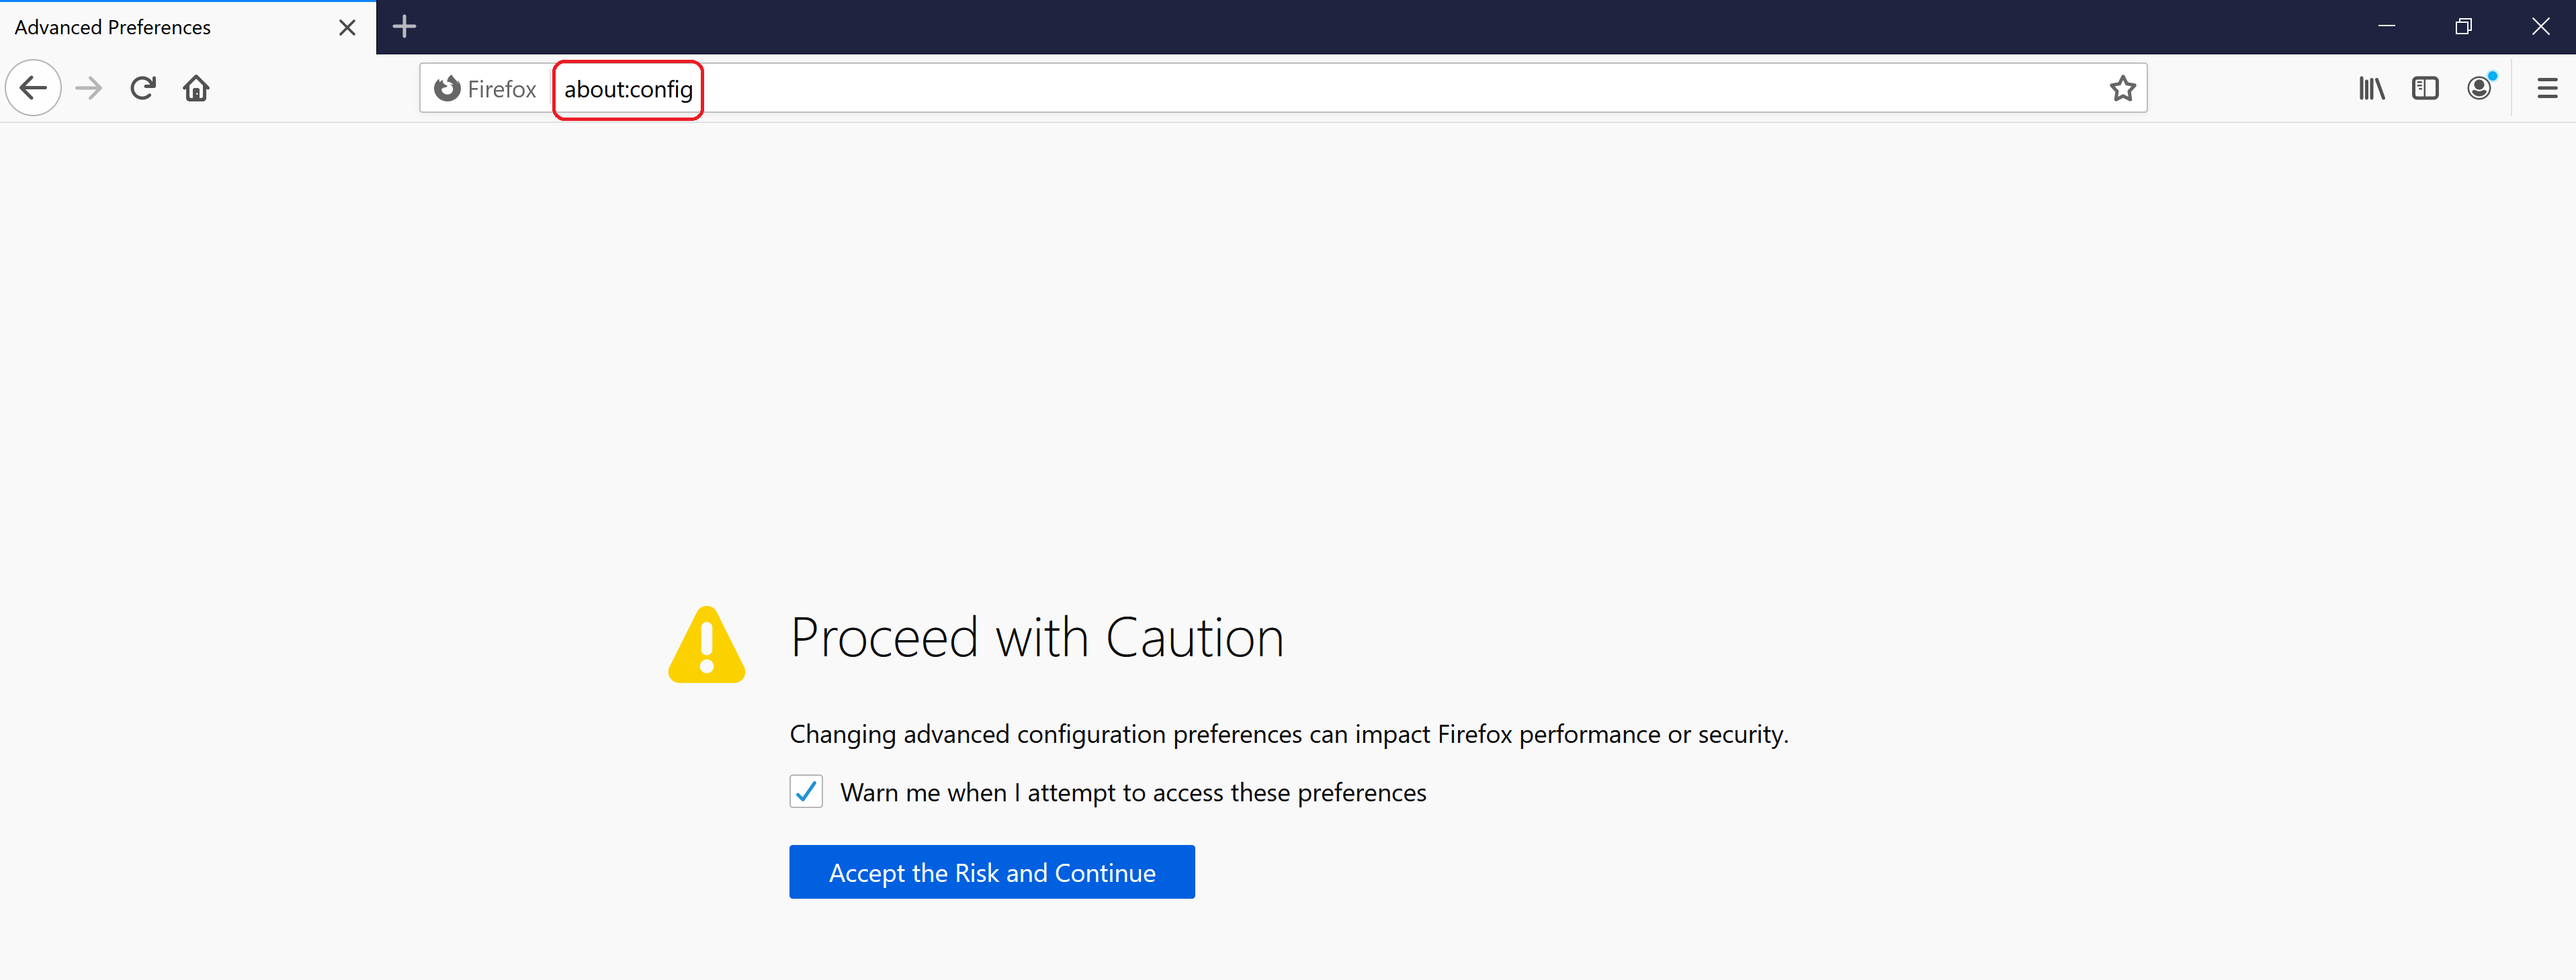Screen dimensions: 2576x980
Task: Open the hamburger application menu
Action: (2547, 89)
